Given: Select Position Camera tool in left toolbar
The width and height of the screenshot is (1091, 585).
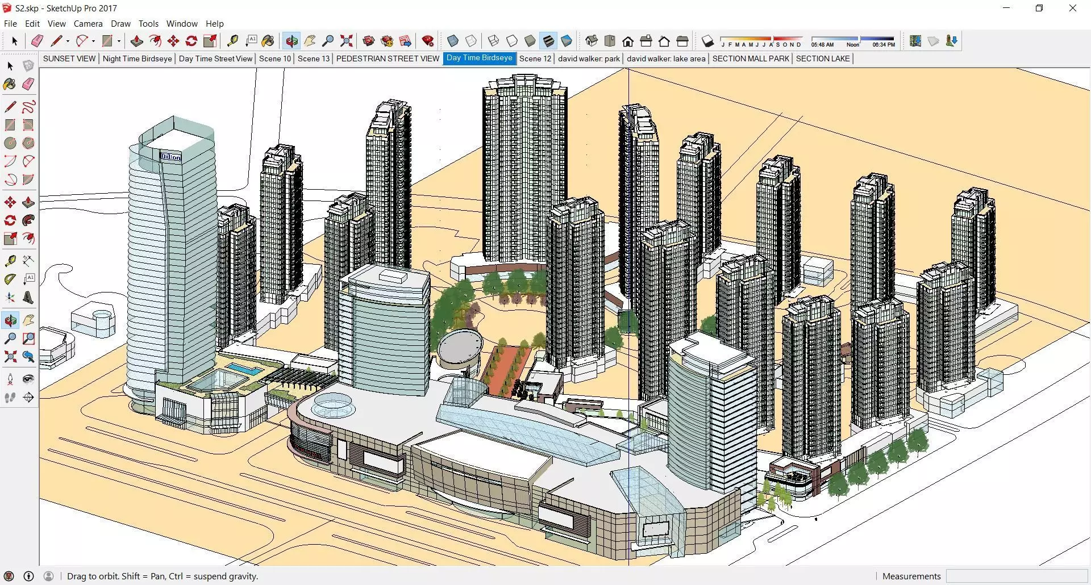Looking at the screenshot, I should [x=10, y=379].
